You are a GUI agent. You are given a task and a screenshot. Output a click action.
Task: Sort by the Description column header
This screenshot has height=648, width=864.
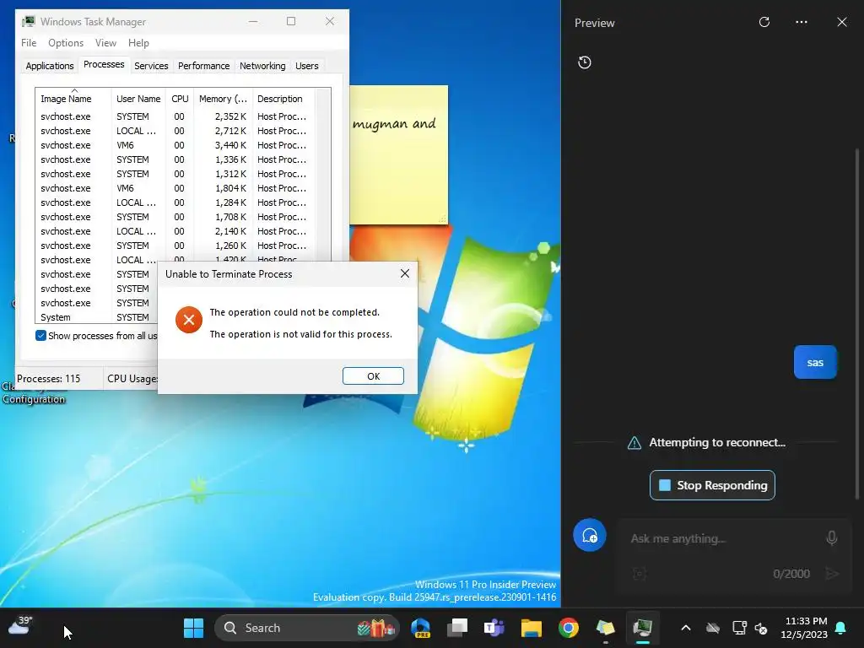[283, 99]
